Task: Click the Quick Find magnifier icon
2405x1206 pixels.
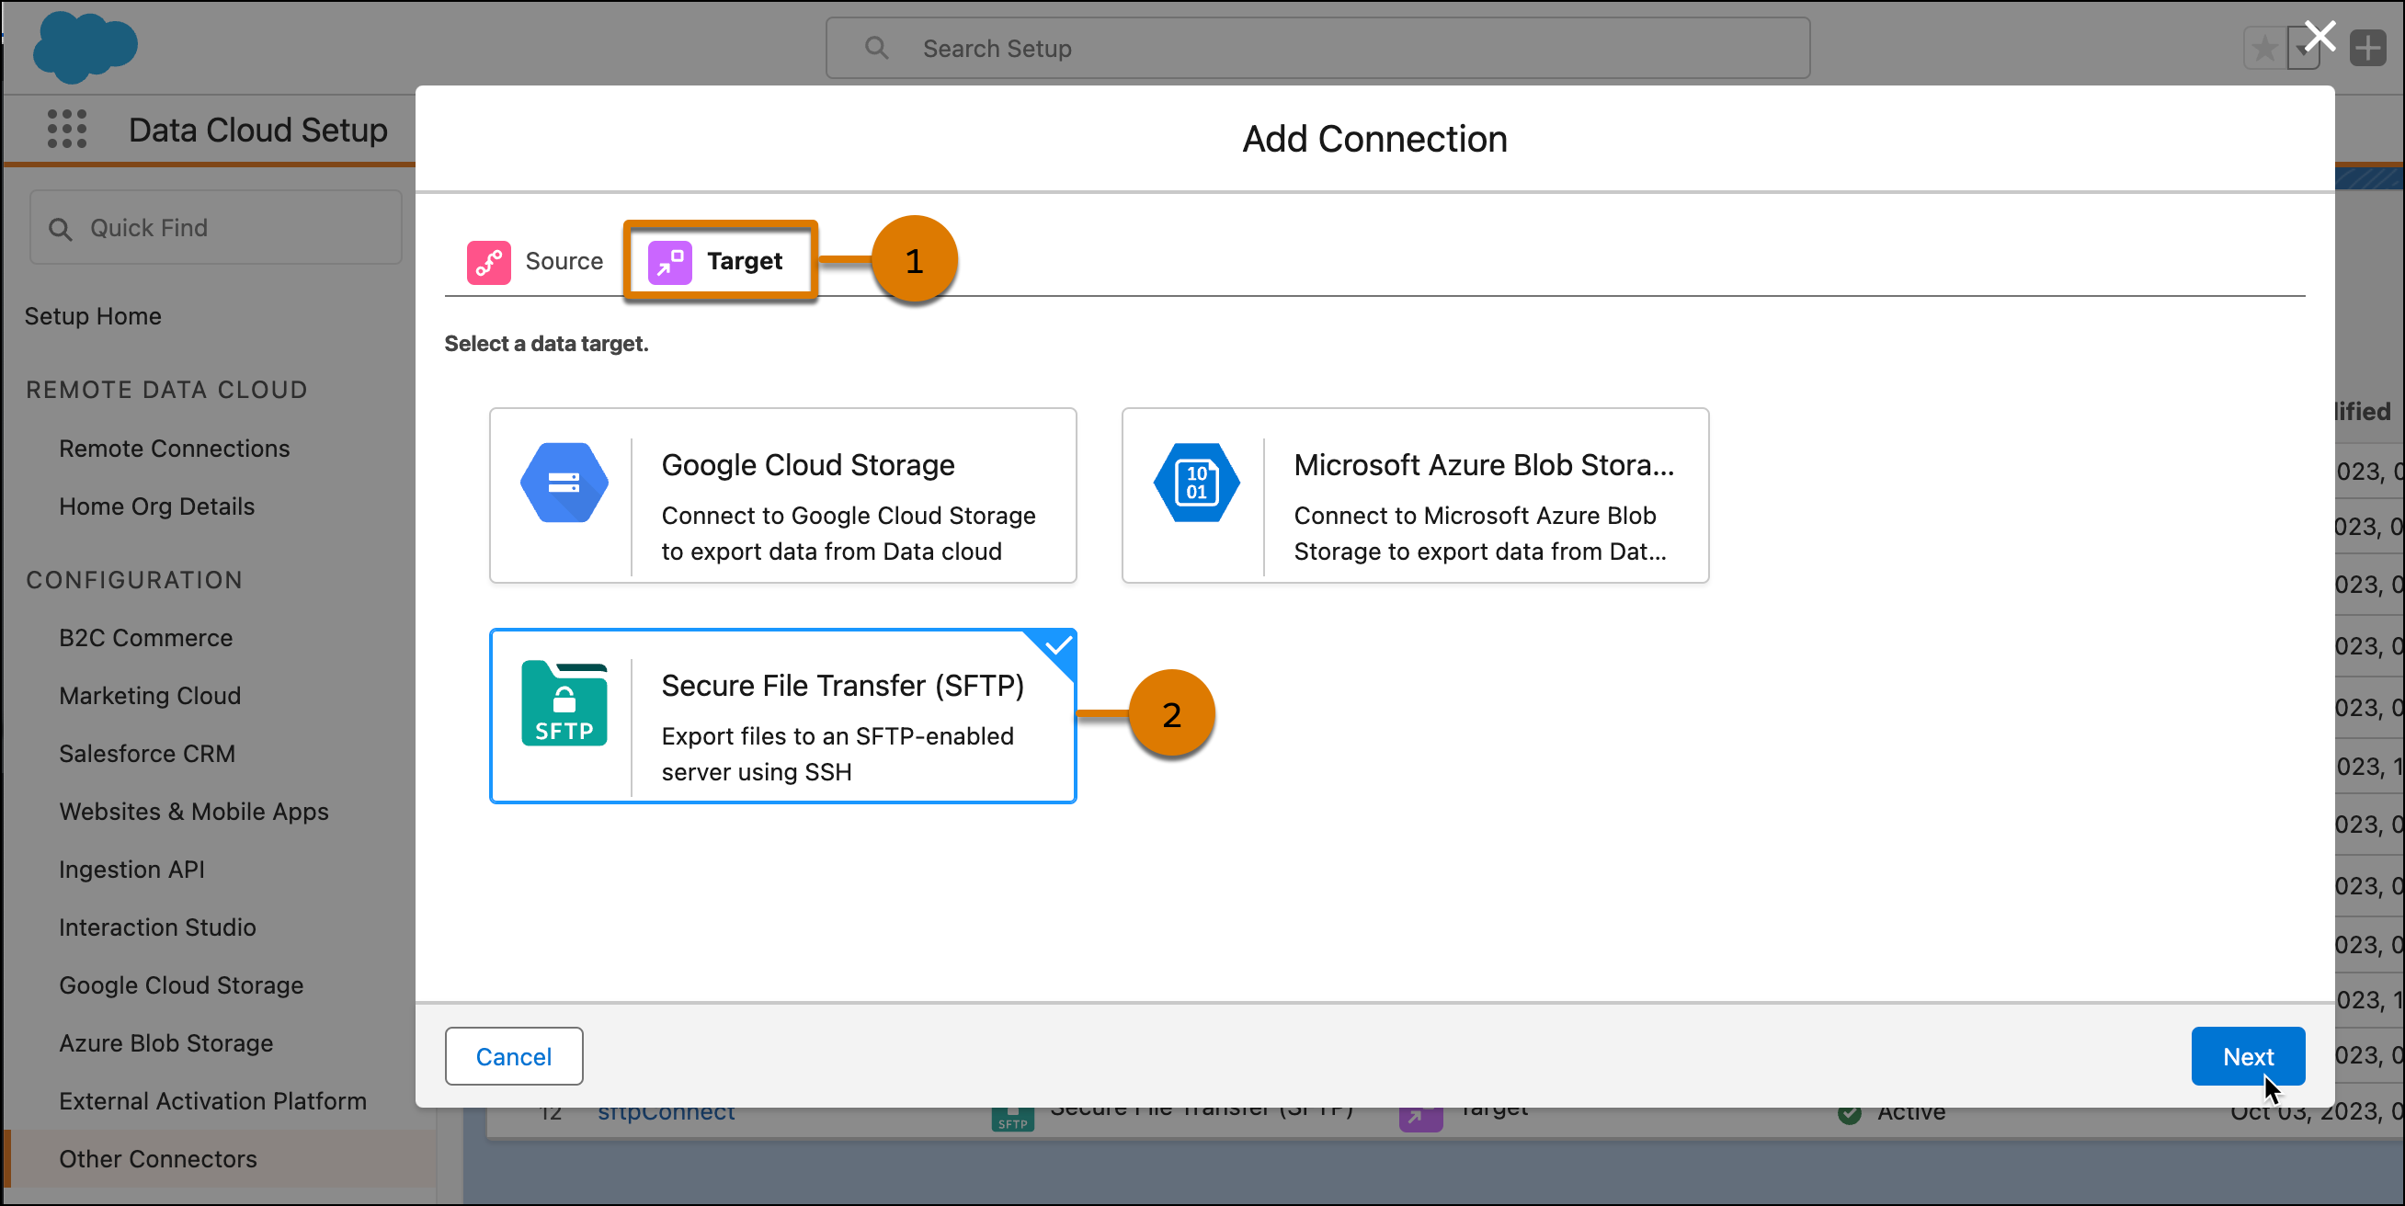Action: (60, 229)
